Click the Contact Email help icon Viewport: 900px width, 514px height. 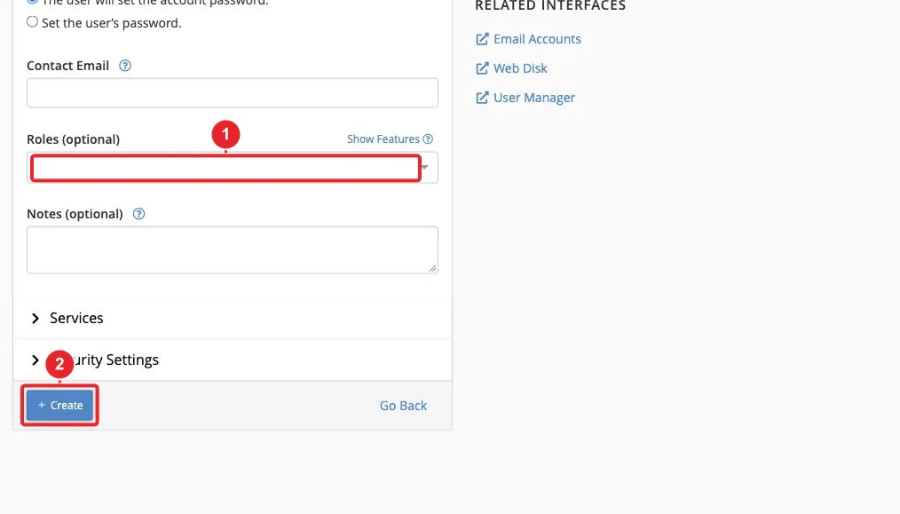tap(124, 66)
